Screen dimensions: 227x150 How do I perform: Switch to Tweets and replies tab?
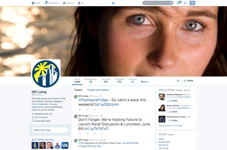pyautogui.click(x=98, y=90)
